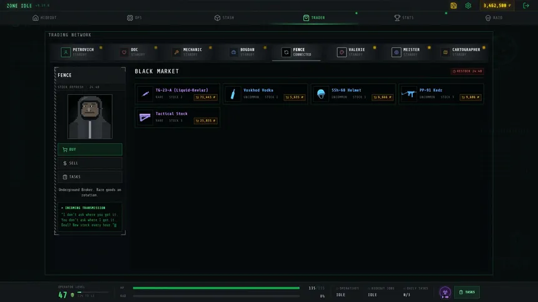Switch to the Raid tab

[x=494, y=18]
